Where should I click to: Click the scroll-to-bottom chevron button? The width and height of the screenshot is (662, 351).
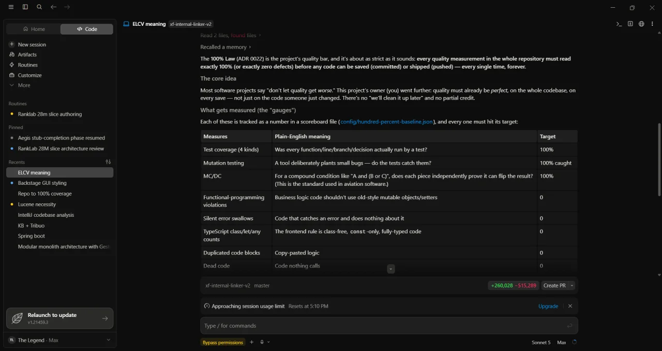coord(391,269)
